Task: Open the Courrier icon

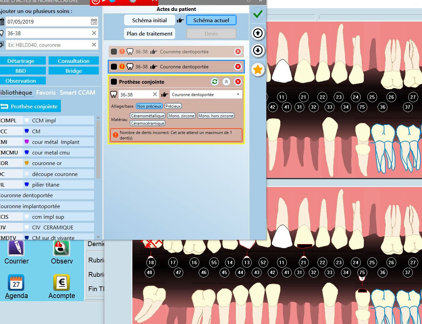Action: (x=16, y=248)
